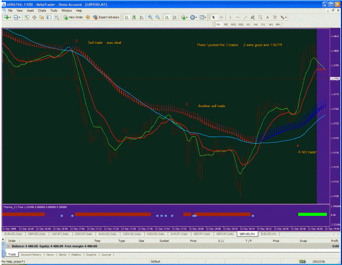The image size is (342, 265).
Task: Click the connection status bars indicator
Action: tap(302, 262)
